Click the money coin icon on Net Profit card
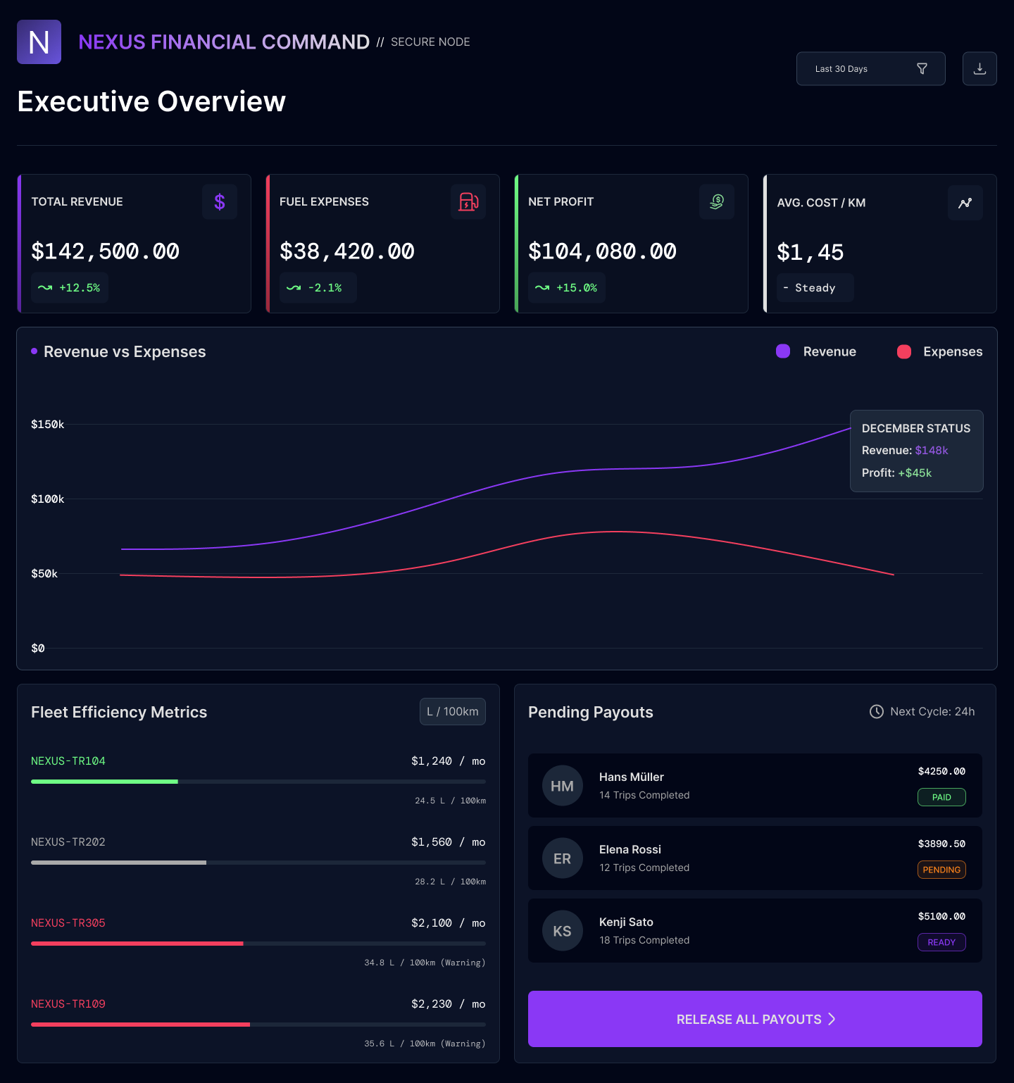This screenshot has width=1014, height=1083. [x=716, y=202]
